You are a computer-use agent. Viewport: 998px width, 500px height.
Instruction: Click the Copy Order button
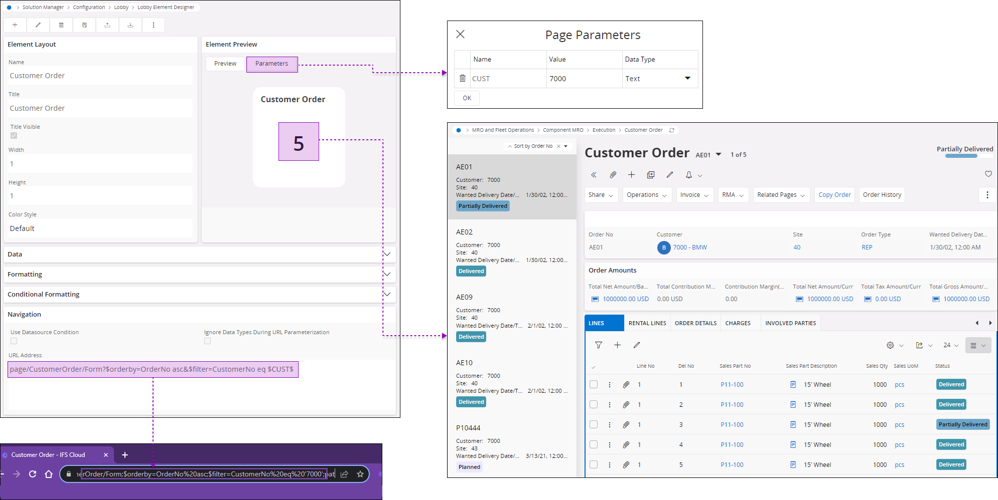point(834,195)
